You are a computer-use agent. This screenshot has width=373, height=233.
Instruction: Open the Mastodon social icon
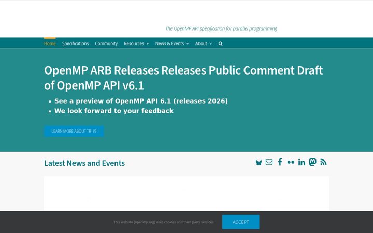click(x=312, y=162)
